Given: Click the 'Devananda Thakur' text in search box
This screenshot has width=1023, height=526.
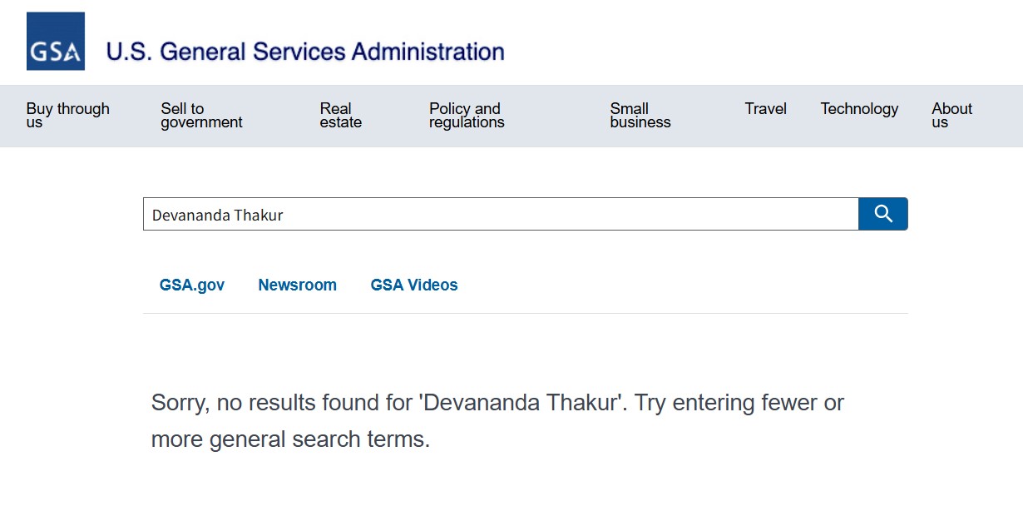Looking at the screenshot, I should 218,215.
